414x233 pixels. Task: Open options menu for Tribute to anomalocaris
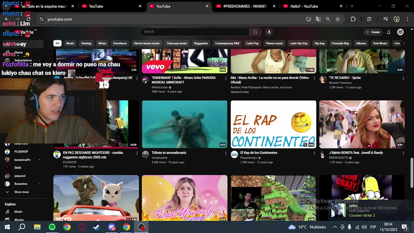(x=226, y=153)
